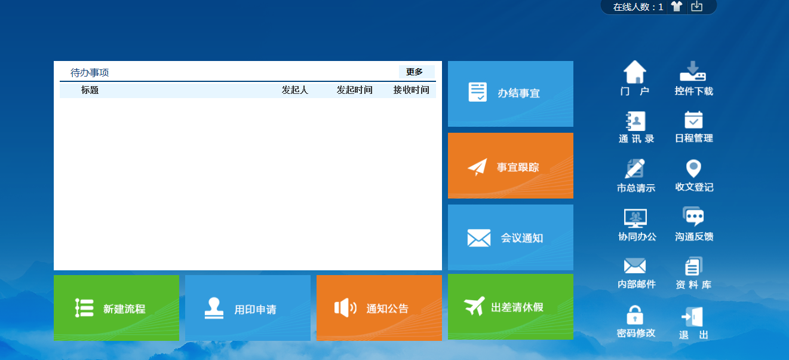Open the 新建流程 green tile
The image size is (789, 360).
[116, 308]
